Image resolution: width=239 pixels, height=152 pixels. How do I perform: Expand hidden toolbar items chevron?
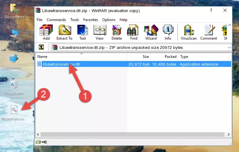(x=230, y=25)
